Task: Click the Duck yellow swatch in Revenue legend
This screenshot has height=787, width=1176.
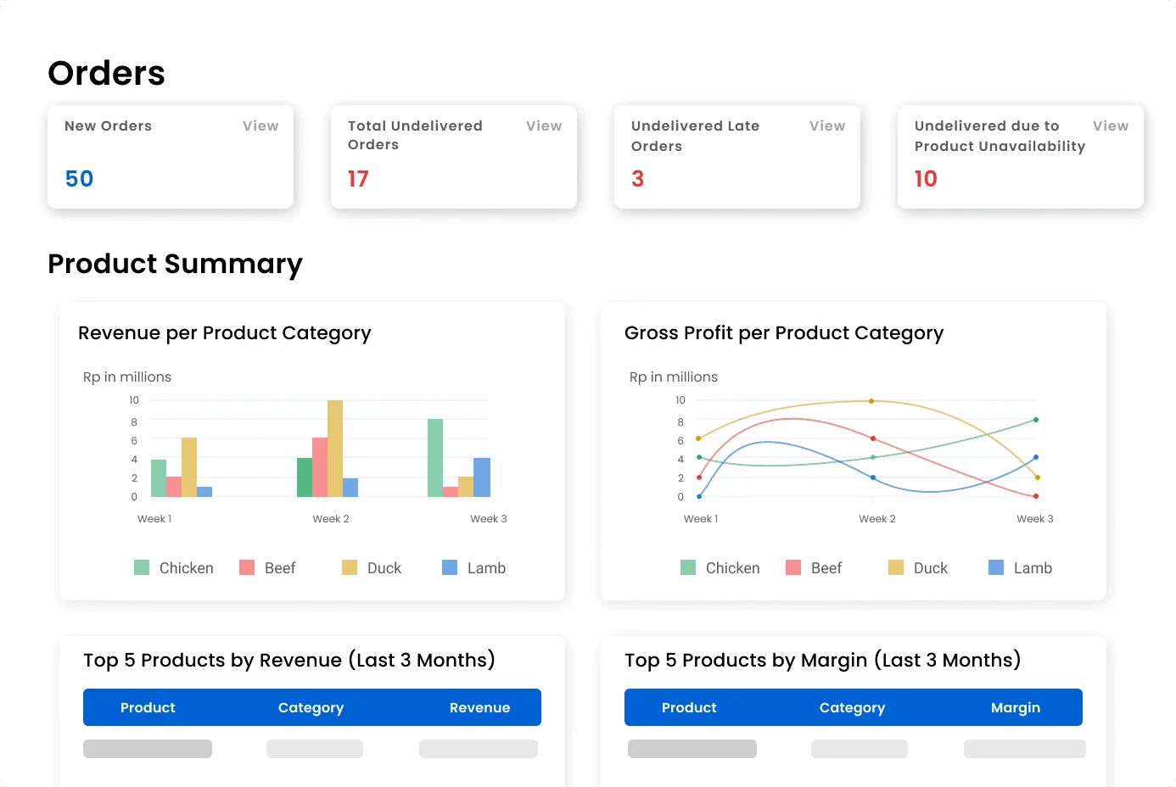Action: (x=350, y=567)
